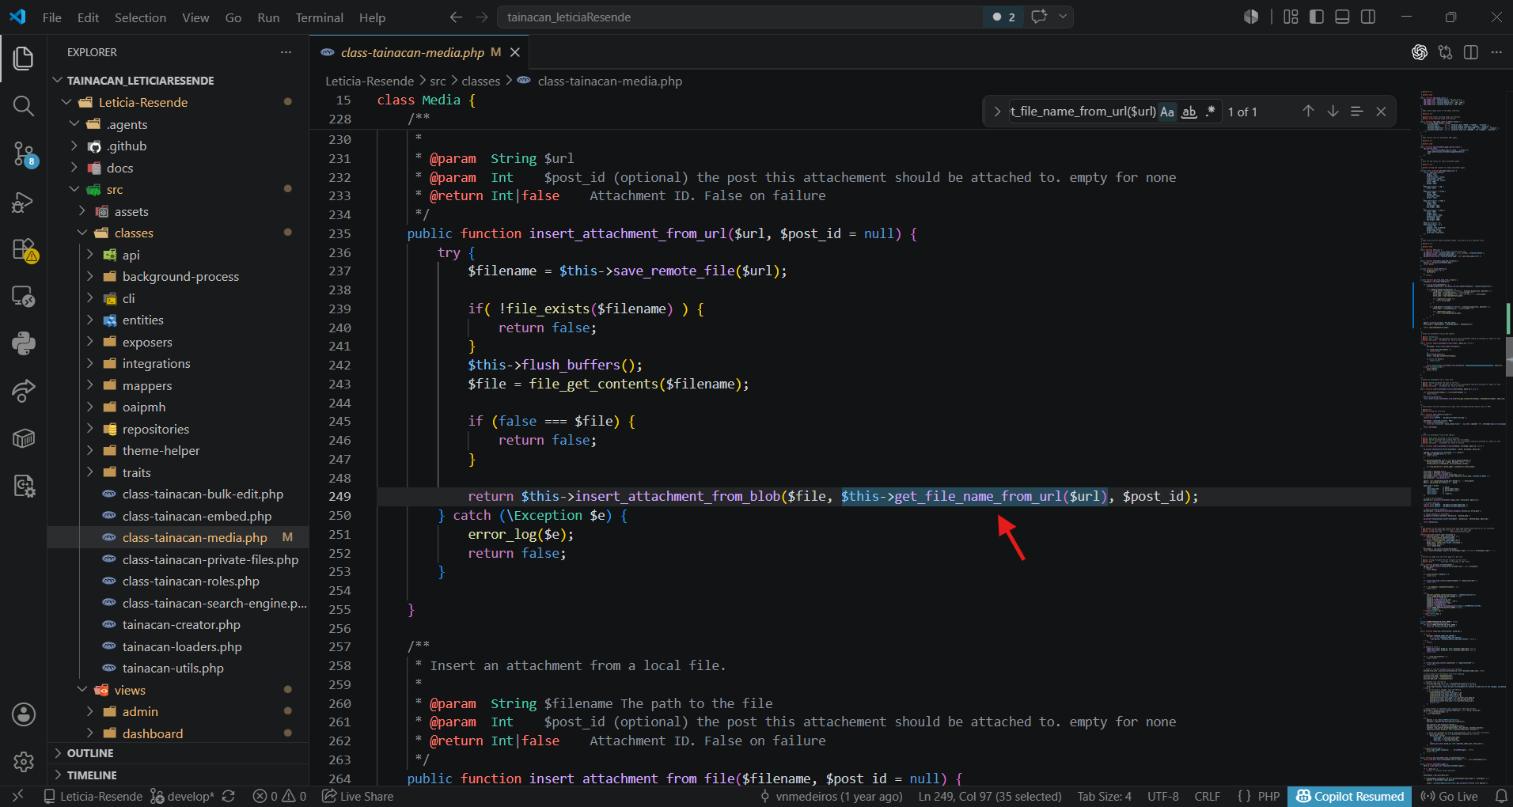The height and width of the screenshot is (807, 1513).
Task: Open the Python activity bar icon
Action: (x=24, y=343)
